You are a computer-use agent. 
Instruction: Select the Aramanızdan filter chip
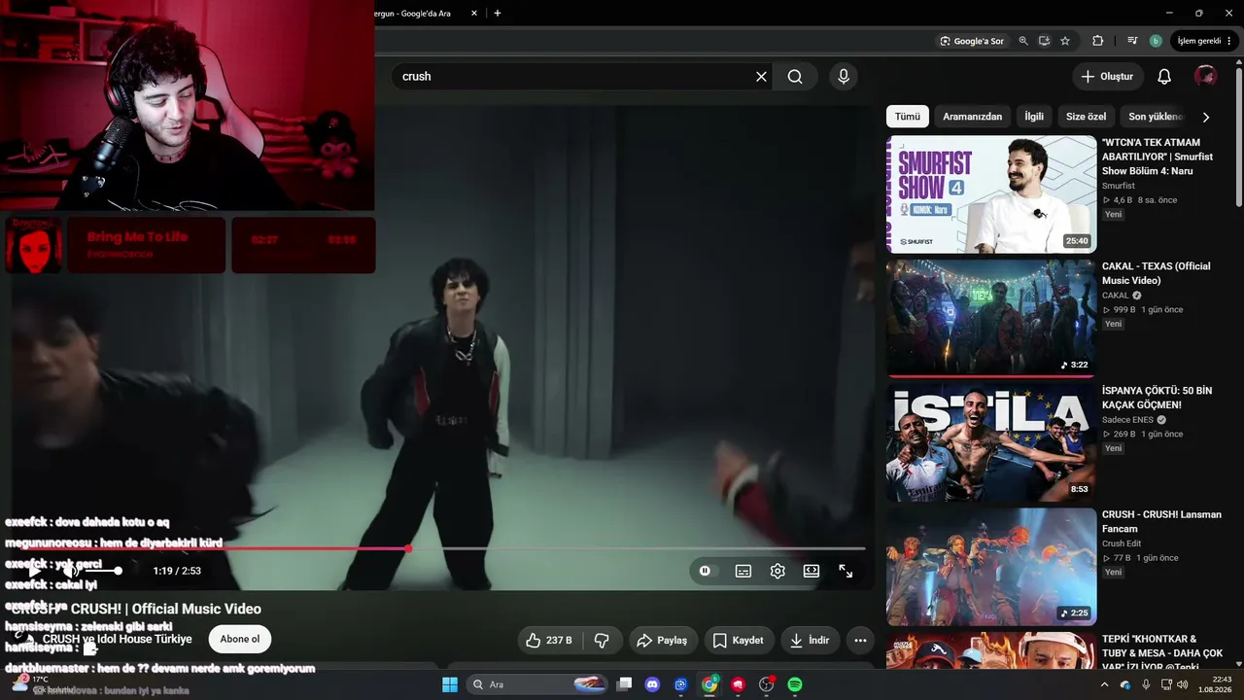point(972,117)
